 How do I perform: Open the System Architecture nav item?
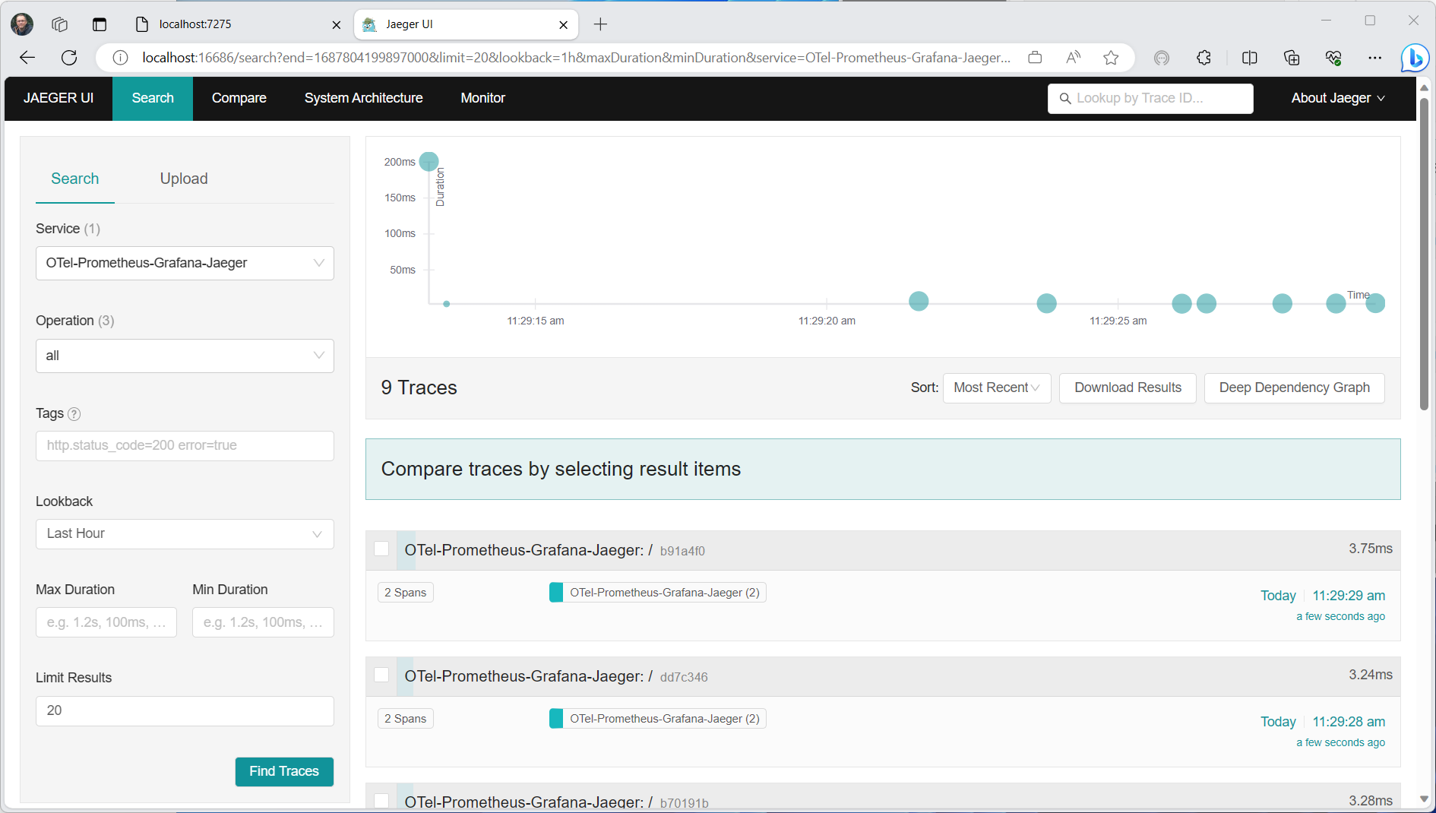tap(364, 98)
